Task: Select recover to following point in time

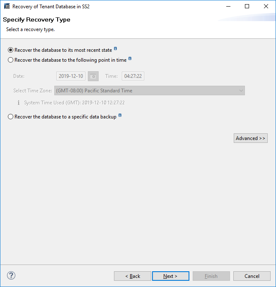Action: tap(11, 60)
